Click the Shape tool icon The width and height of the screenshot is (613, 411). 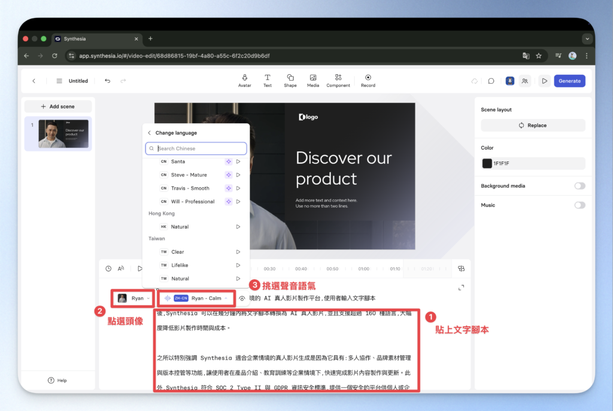coord(290,80)
